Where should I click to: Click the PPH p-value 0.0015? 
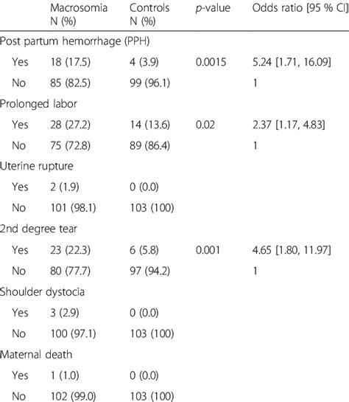(211, 62)
